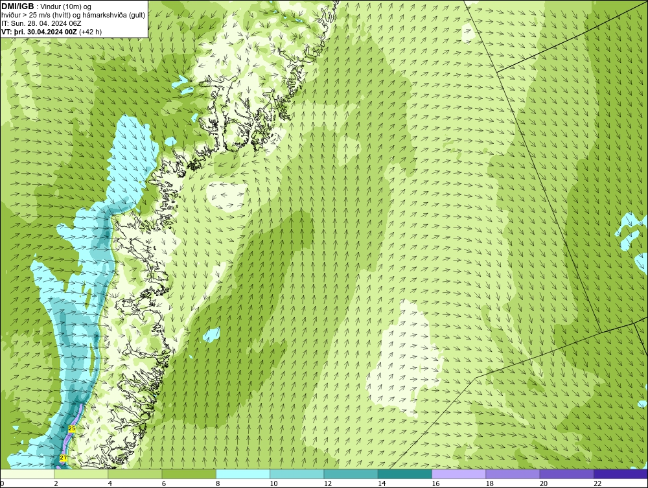Click the DMI/IGB title text

[17, 6]
